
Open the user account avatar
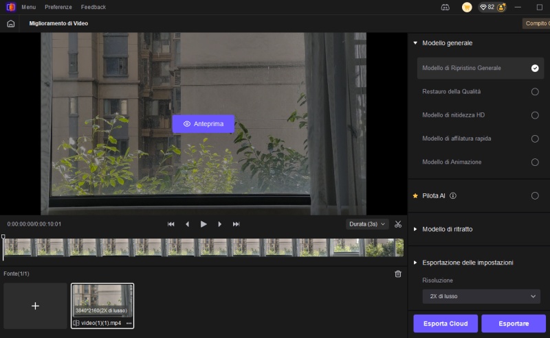[x=501, y=7]
